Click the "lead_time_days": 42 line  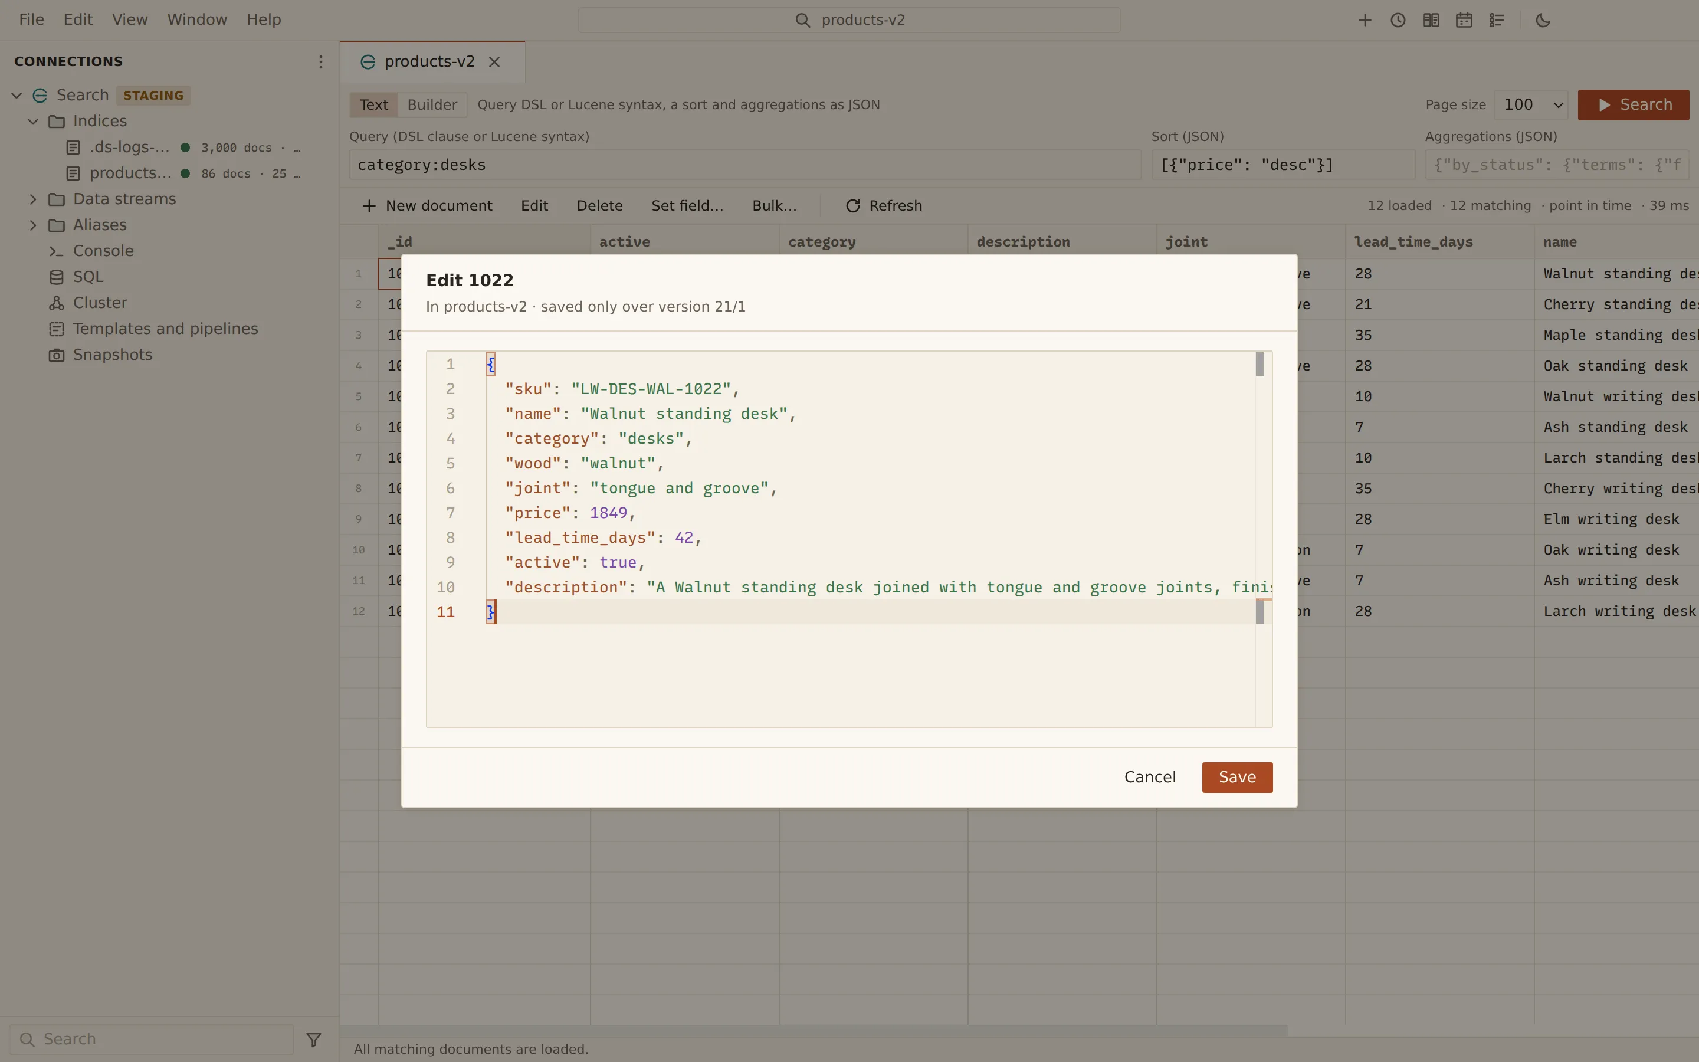coord(603,538)
